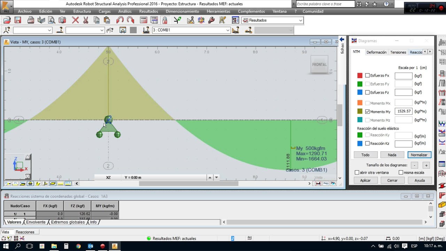The image size is (446, 251).
Task: Open Windows search from taskbar
Action: coord(18,246)
